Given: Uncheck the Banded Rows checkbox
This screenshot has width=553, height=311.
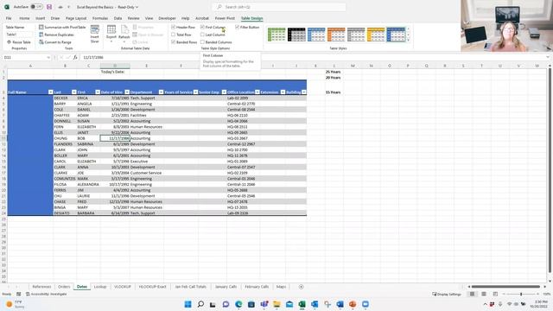Looking at the screenshot, I should coord(173,42).
